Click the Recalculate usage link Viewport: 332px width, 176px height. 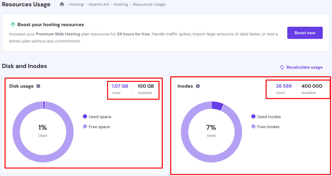coord(301,67)
